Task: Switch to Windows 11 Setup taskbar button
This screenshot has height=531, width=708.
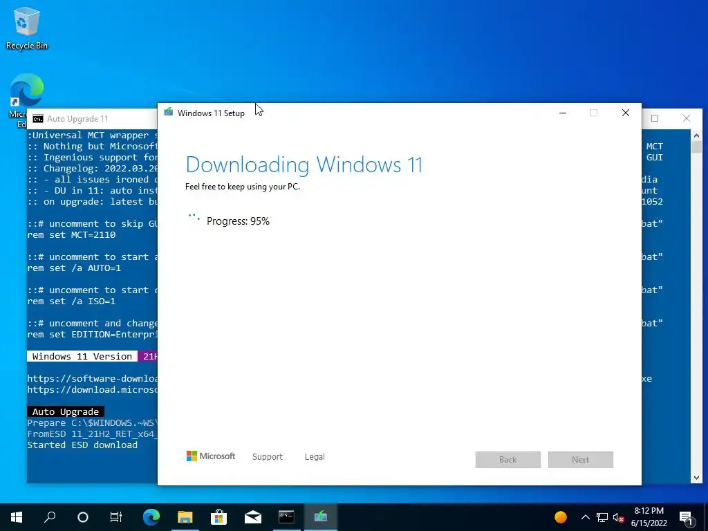Action: (x=321, y=517)
